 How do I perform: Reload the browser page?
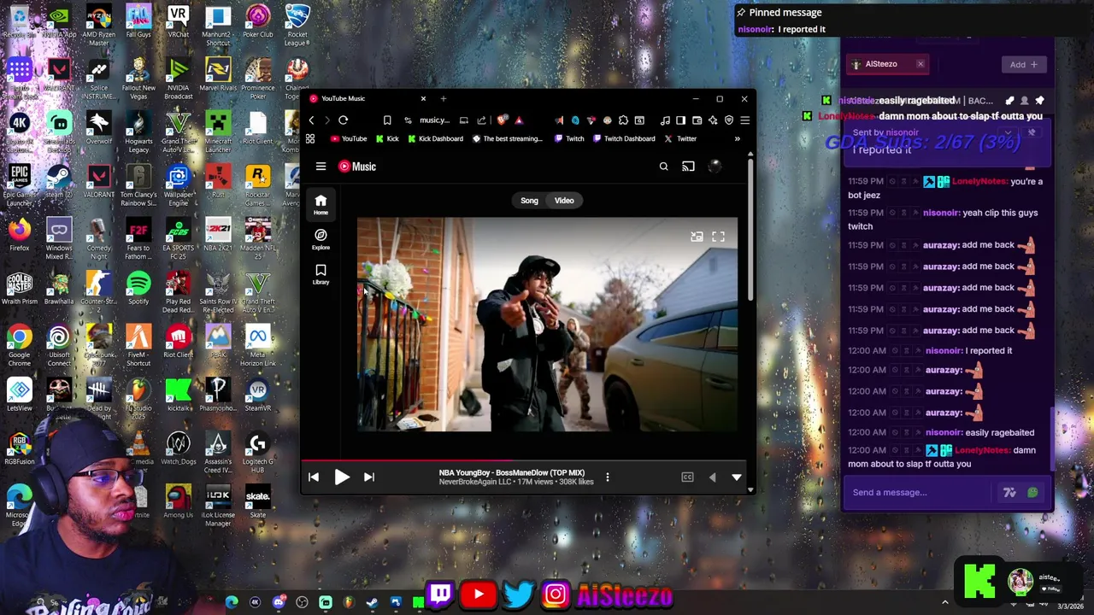[343, 120]
